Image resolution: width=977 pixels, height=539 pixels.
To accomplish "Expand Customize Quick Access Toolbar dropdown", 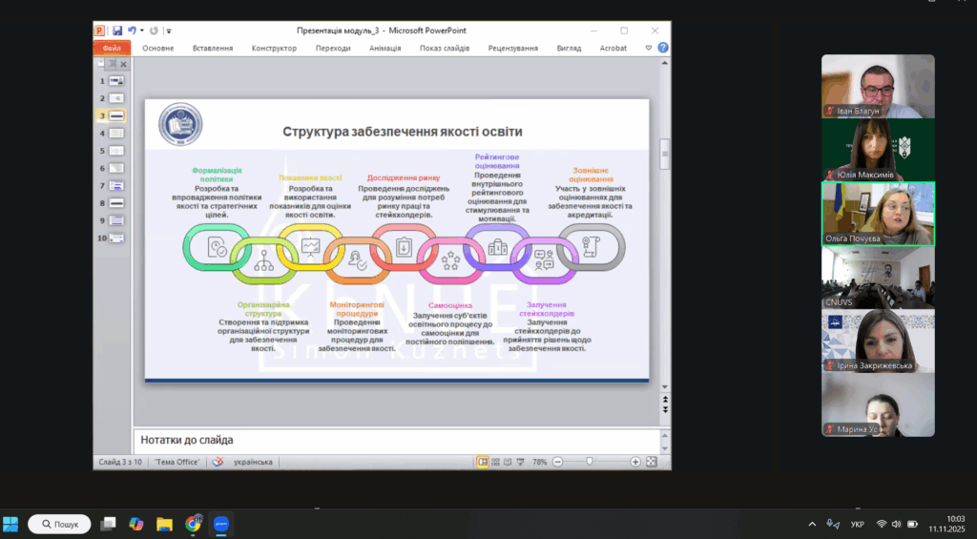I will (x=169, y=31).
